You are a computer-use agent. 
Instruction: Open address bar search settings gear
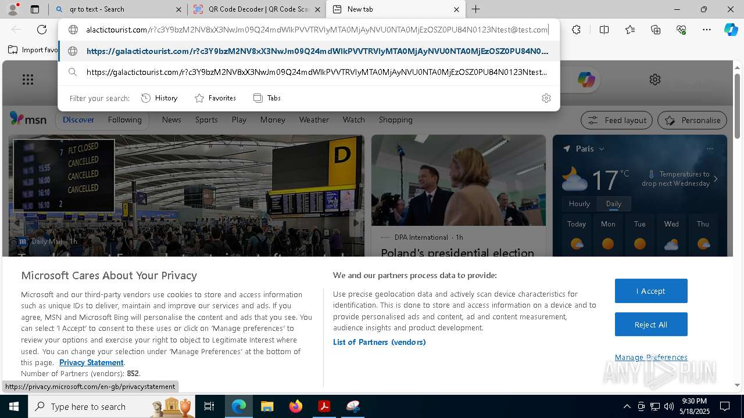click(x=546, y=98)
